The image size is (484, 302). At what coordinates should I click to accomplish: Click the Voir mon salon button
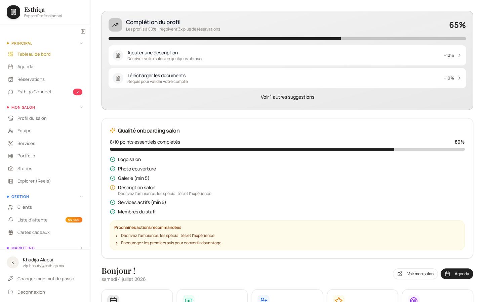click(x=415, y=274)
